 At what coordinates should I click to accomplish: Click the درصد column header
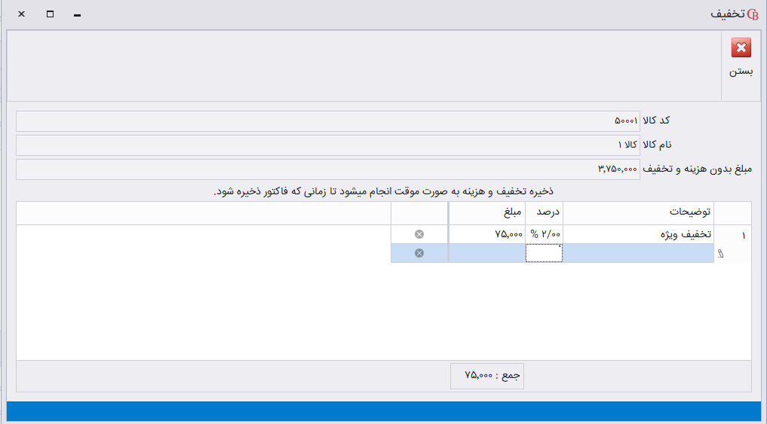tap(544, 213)
